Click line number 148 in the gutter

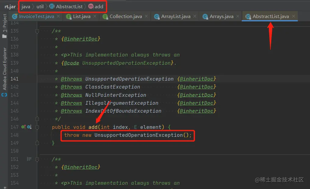pos(14,135)
